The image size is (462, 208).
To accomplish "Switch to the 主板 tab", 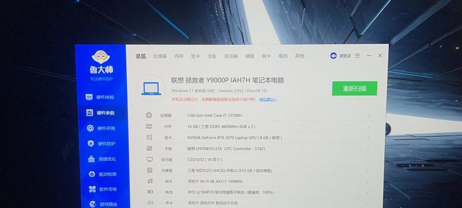I will point(212,56).
